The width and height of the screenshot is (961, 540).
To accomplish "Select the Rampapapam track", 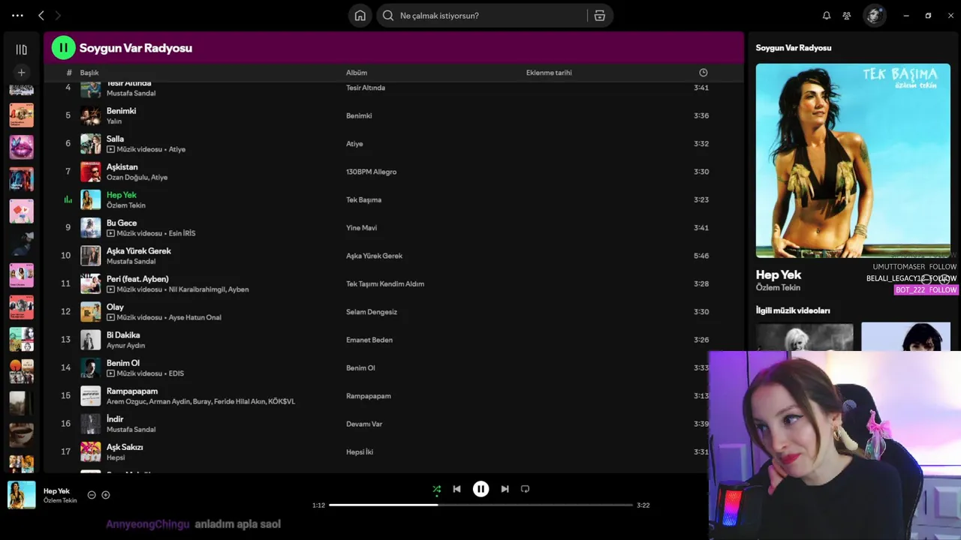I will pyautogui.click(x=393, y=395).
